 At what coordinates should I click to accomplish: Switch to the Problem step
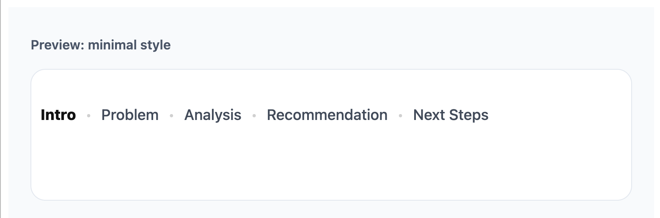tap(130, 115)
